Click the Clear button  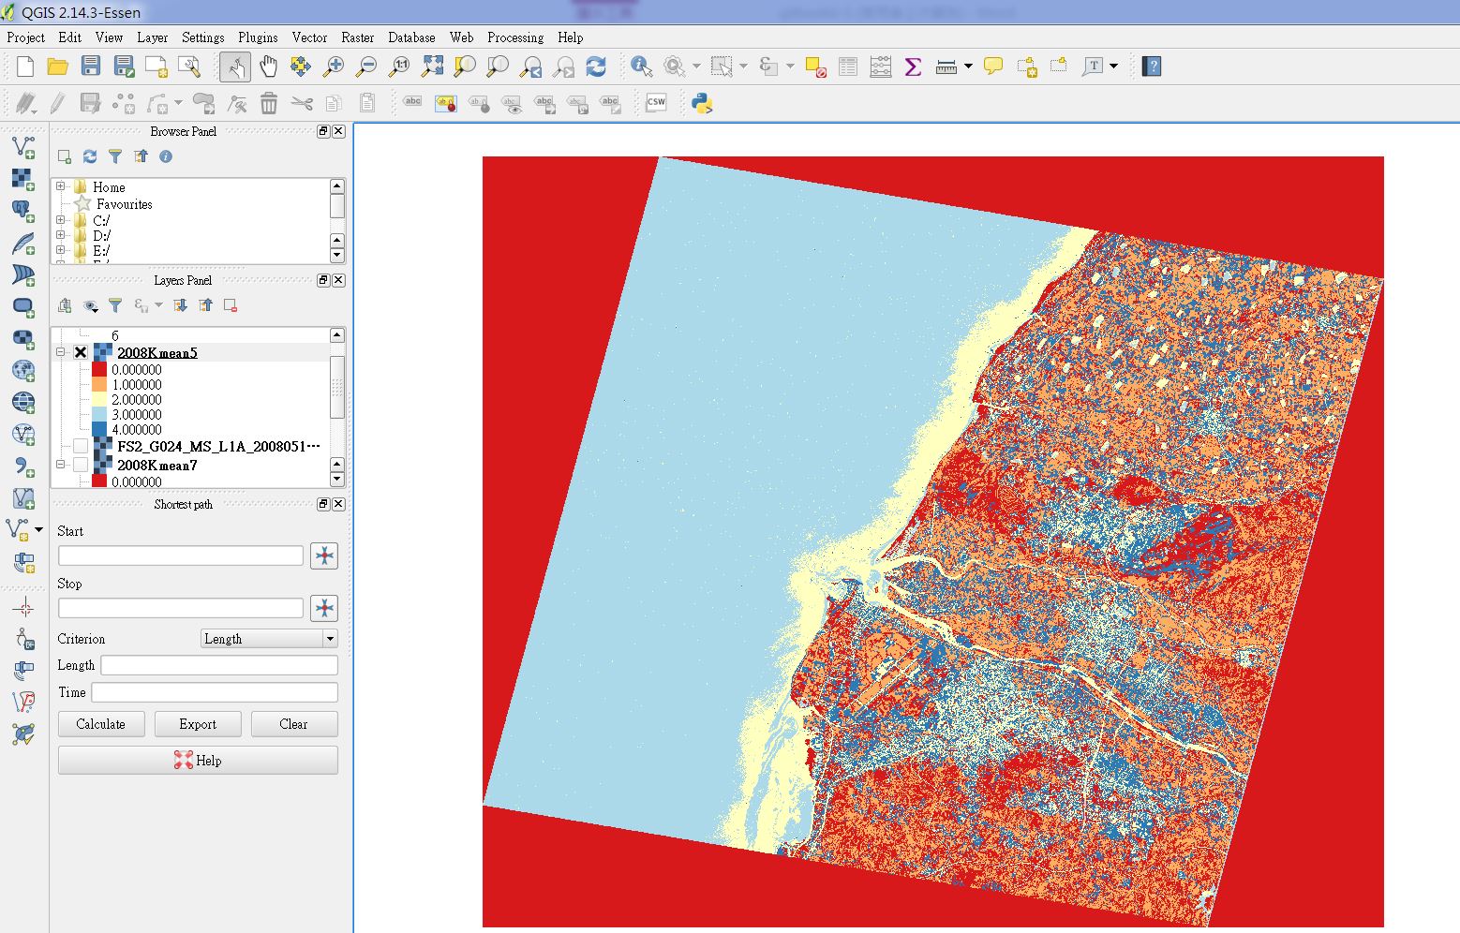tap(293, 724)
